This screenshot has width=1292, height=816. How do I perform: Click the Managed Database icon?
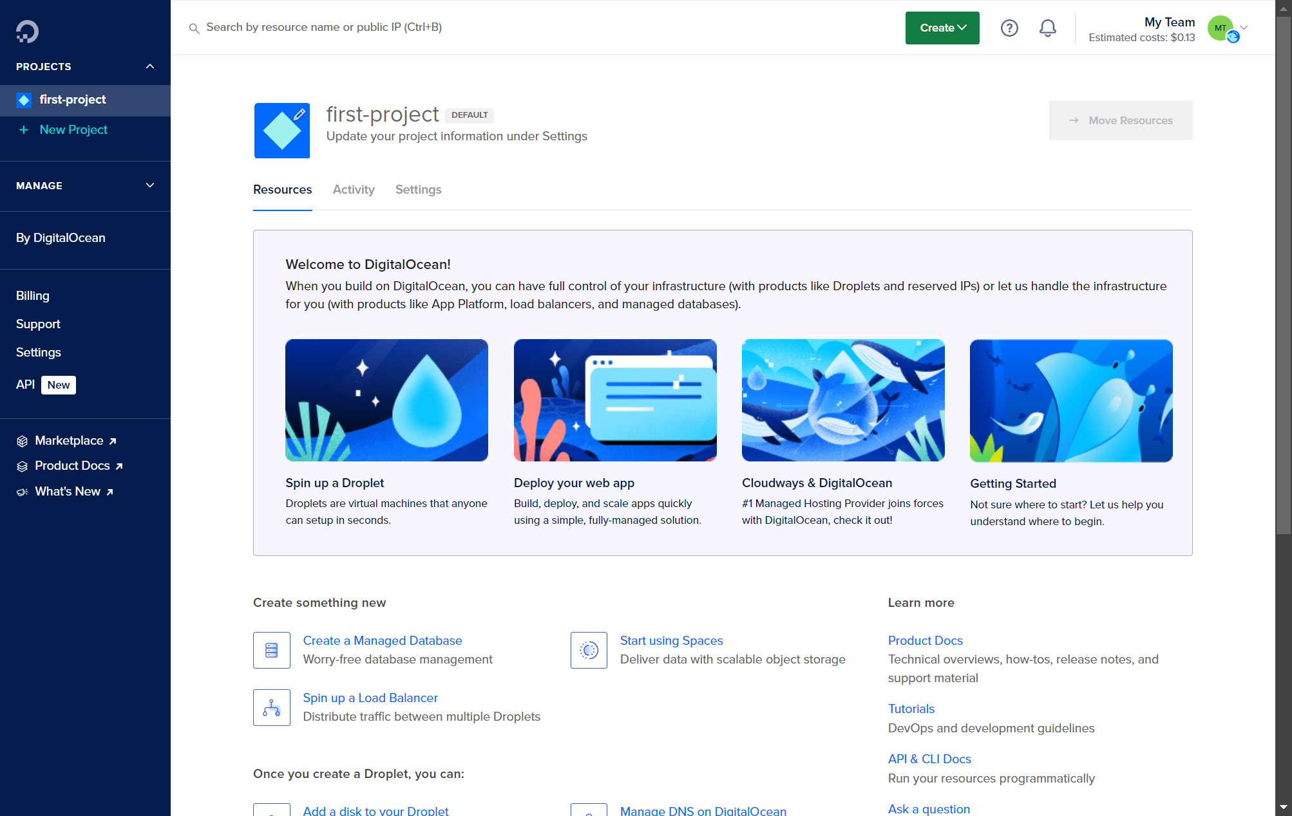coord(272,650)
